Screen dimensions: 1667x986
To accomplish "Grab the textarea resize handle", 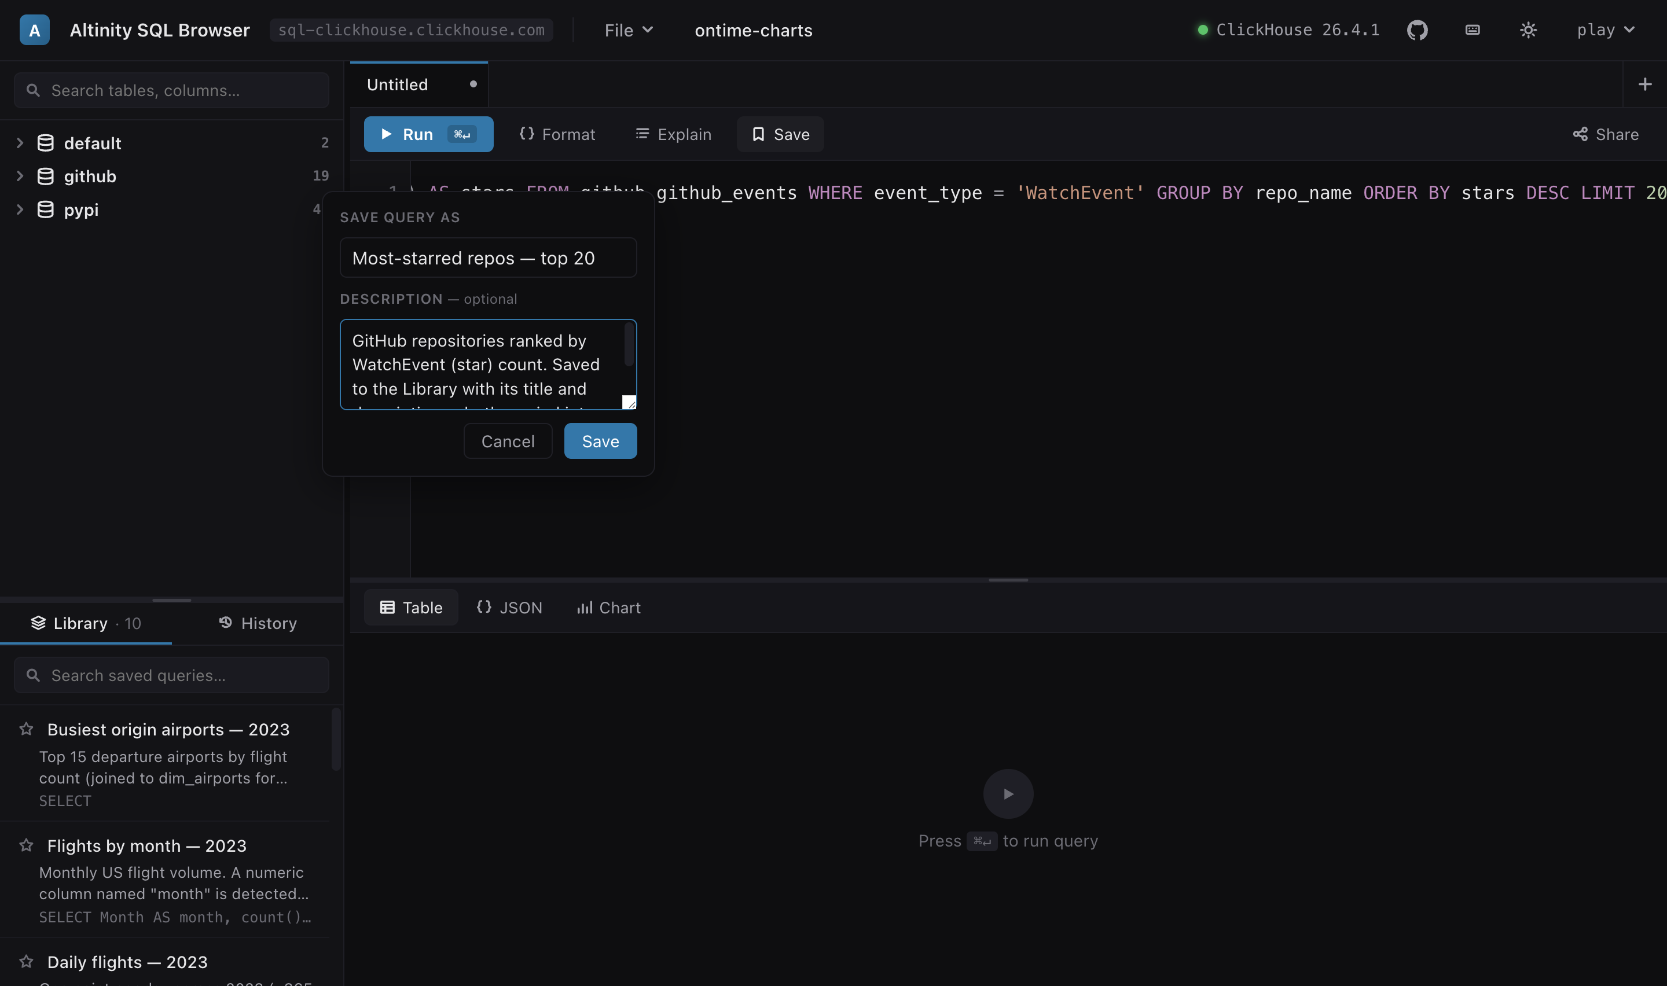I will pos(629,403).
